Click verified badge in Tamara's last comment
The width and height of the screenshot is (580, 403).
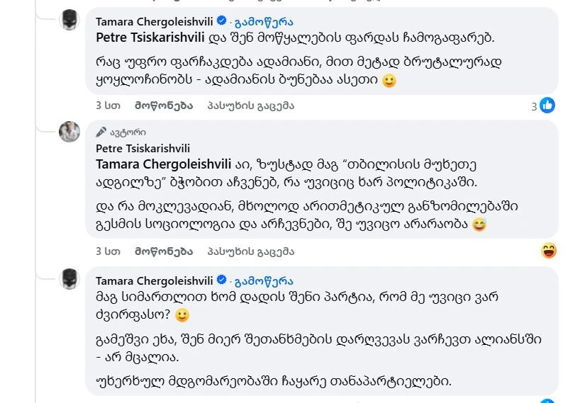point(221,280)
